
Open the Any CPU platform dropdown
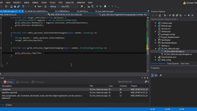(69, 6)
